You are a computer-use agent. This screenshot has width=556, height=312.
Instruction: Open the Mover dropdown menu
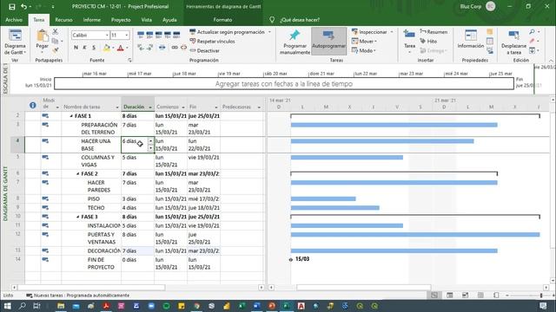point(364,42)
